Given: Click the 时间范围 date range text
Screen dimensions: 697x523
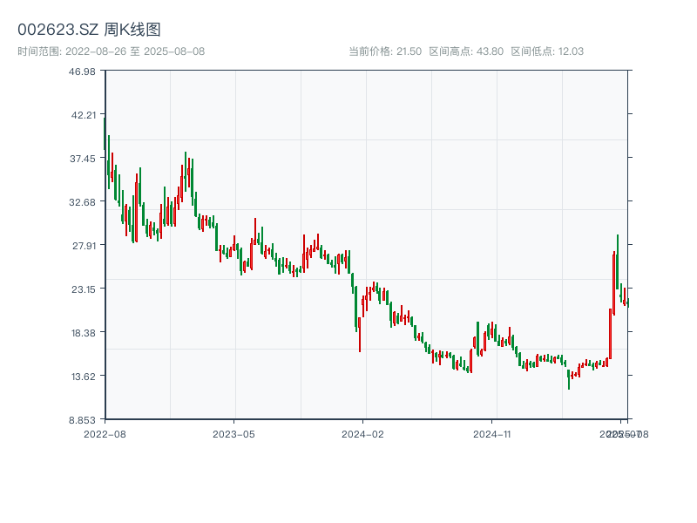Looking at the screenshot, I should [111, 51].
